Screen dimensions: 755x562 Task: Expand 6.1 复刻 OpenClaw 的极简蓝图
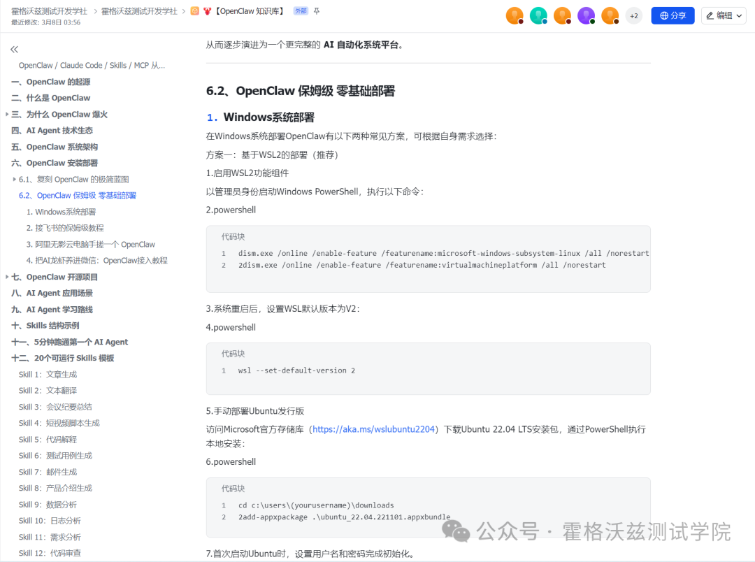15,179
